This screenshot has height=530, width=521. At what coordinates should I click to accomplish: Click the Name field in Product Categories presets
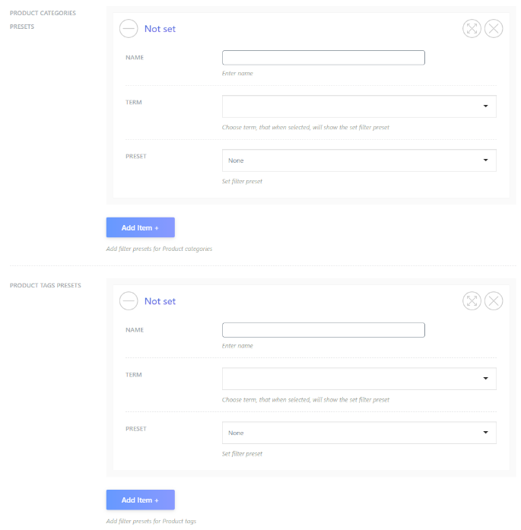tap(323, 58)
